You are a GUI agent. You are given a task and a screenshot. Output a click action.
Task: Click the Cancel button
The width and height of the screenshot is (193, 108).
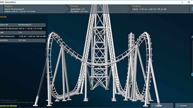(184, 106)
